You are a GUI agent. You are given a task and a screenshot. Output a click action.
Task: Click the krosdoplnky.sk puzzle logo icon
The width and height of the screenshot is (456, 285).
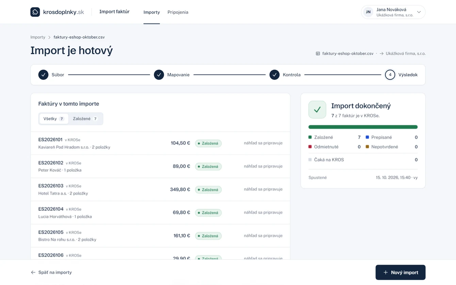35,12
